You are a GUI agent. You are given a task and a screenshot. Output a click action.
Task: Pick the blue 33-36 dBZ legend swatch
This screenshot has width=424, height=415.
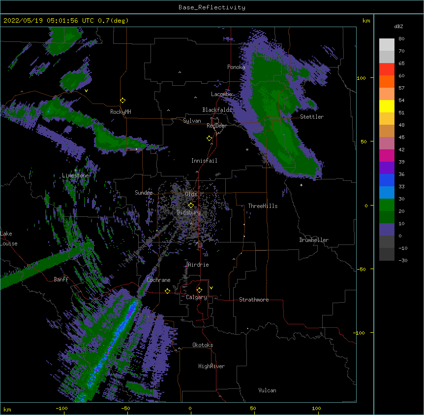point(387,180)
